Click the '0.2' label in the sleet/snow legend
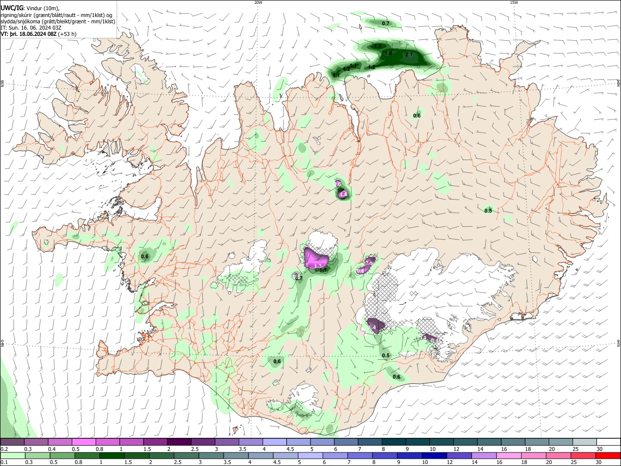Viewport: 621px width, 466px height. (4, 449)
